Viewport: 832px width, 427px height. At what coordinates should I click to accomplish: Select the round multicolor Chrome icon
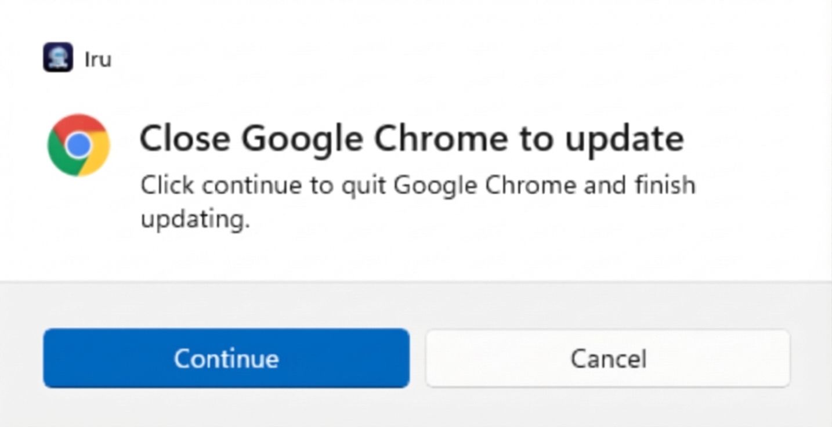[78, 145]
